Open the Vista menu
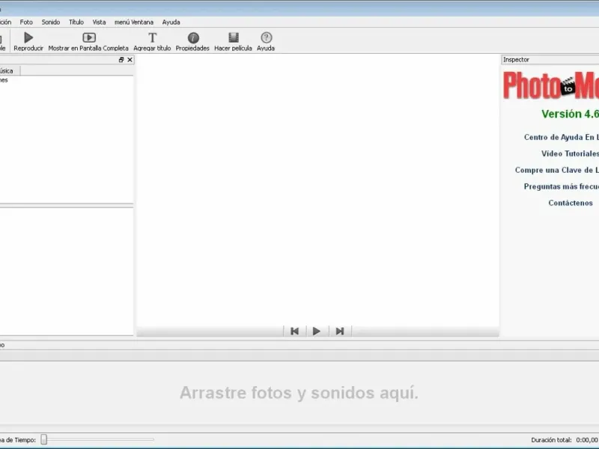The height and width of the screenshot is (449, 599). click(100, 22)
